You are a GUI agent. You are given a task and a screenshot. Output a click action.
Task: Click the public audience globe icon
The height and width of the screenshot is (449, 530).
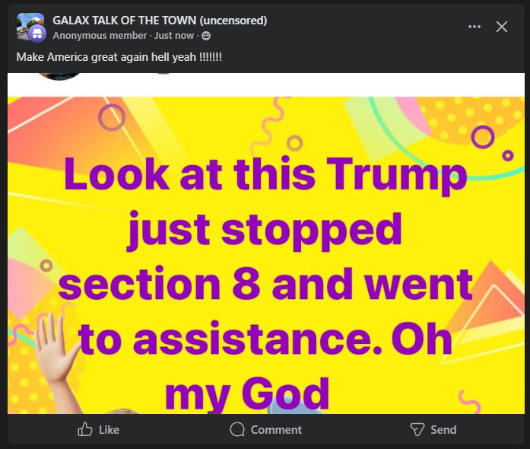pos(206,36)
